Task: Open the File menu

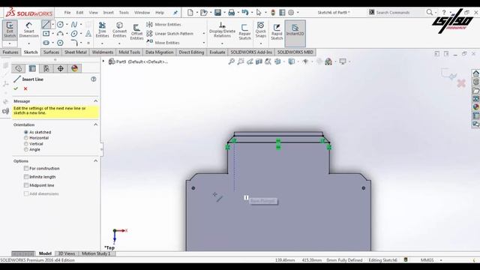Action: (x=67, y=13)
